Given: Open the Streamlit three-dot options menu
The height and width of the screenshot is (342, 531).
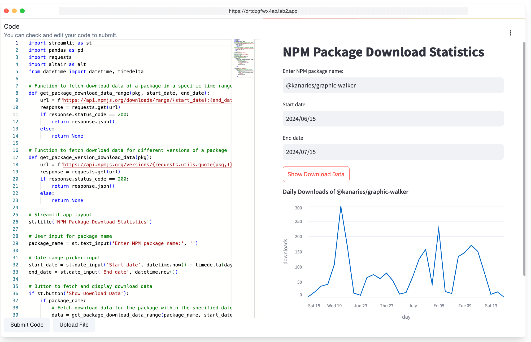Looking at the screenshot, I should pyautogui.click(x=510, y=33).
